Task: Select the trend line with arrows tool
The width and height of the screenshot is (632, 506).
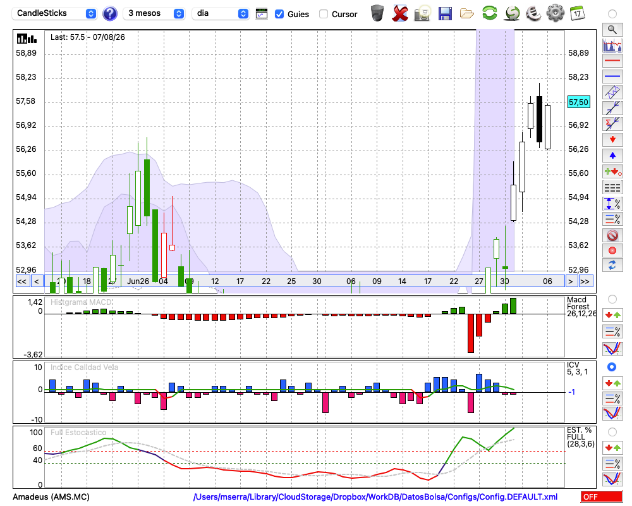Action: click(x=612, y=108)
